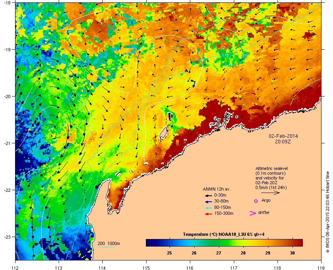Click the cyan 200-1000m isobath legend line
333x270 pixels.
[x=106, y=247]
